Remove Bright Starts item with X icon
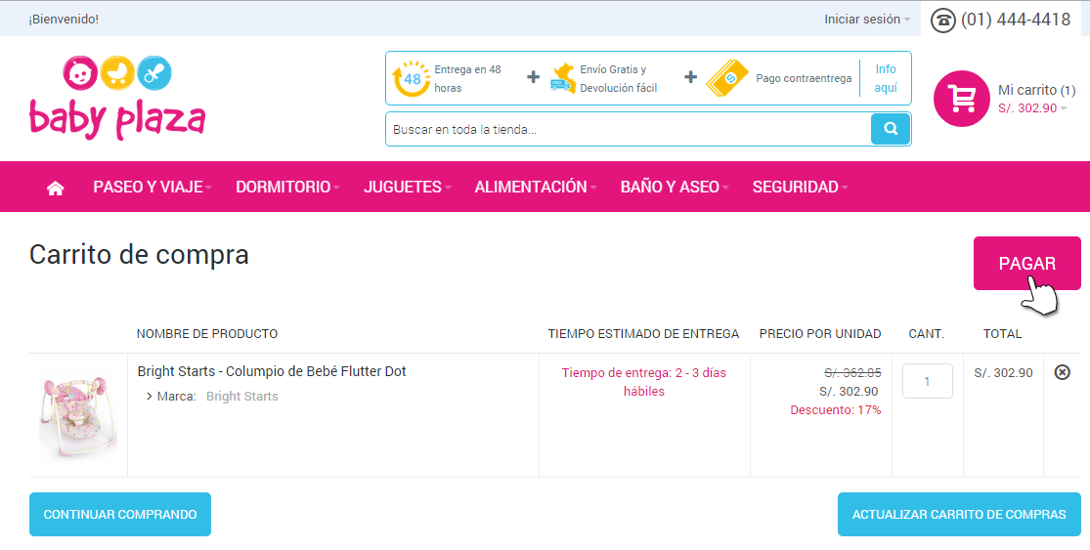Screen dimensions: 1090x550 [x=1063, y=373]
